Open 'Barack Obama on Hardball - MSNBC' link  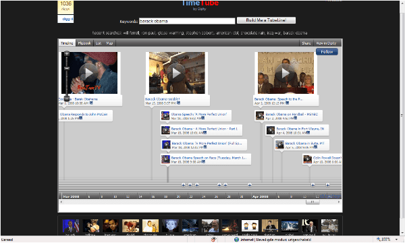pyautogui.click(x=292, y=114)
